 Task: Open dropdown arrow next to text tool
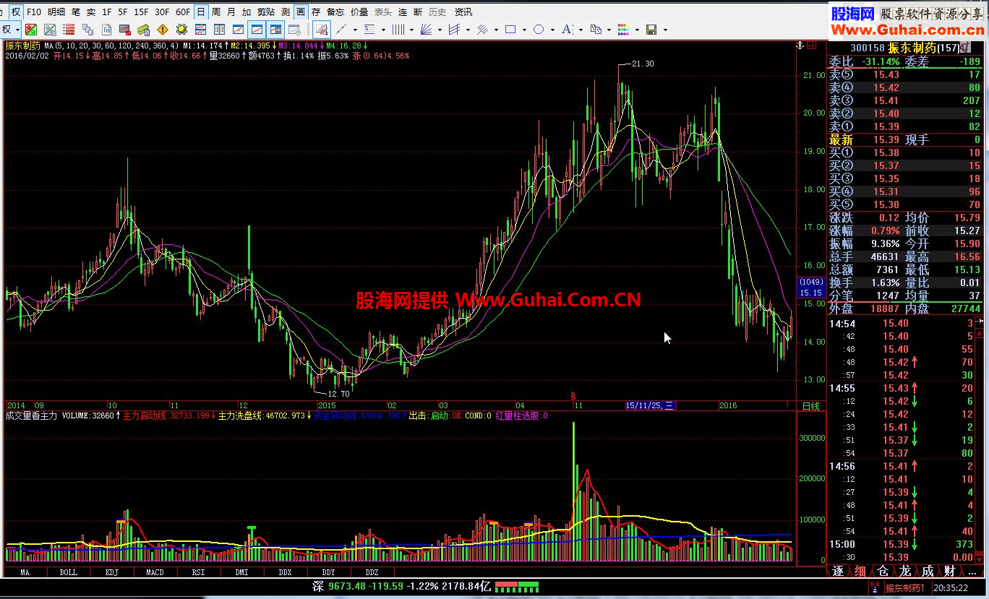click(x=581, y=30)
